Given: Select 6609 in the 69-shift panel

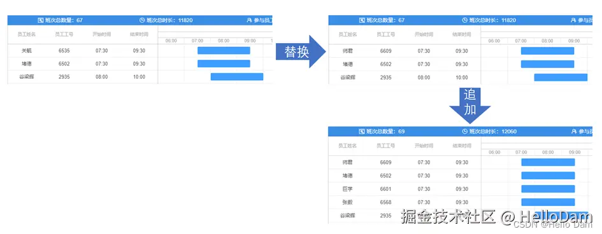Looking at the screenshot, I should [x=386, y=162].
